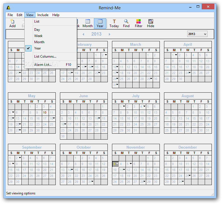The height and width of the screenshot is (204, 222).
Task: Select April 1 with reminder marker
Action: coord(174,55)
